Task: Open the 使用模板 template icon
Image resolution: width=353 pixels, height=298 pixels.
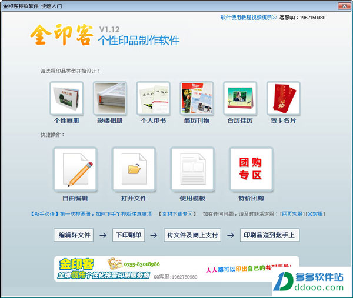Action: point(192,169)
